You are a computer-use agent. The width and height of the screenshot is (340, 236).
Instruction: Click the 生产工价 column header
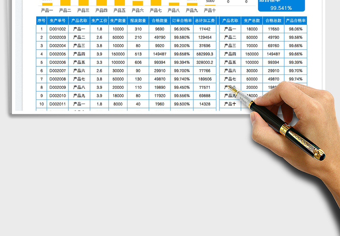[99, 20]
